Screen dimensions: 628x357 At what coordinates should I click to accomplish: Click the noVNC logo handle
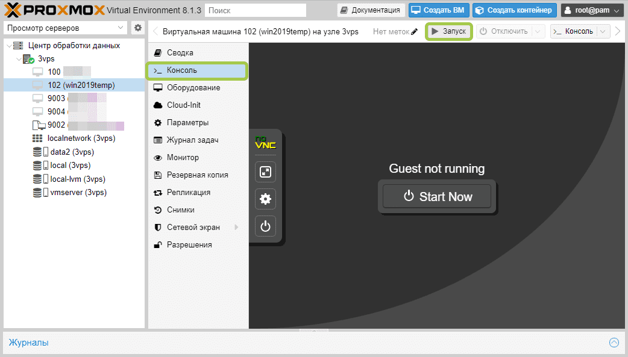click(x=266, y=143)
